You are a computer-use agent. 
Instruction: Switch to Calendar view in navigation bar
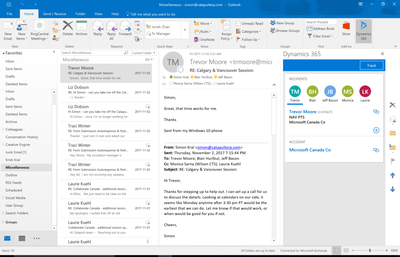pos(22,238)
